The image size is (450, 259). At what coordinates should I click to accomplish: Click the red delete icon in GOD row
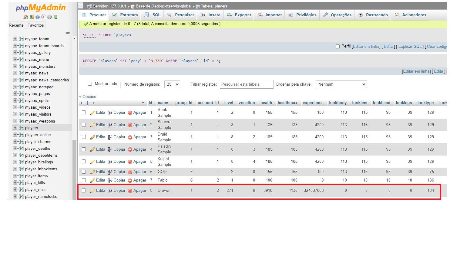point(130,172)
